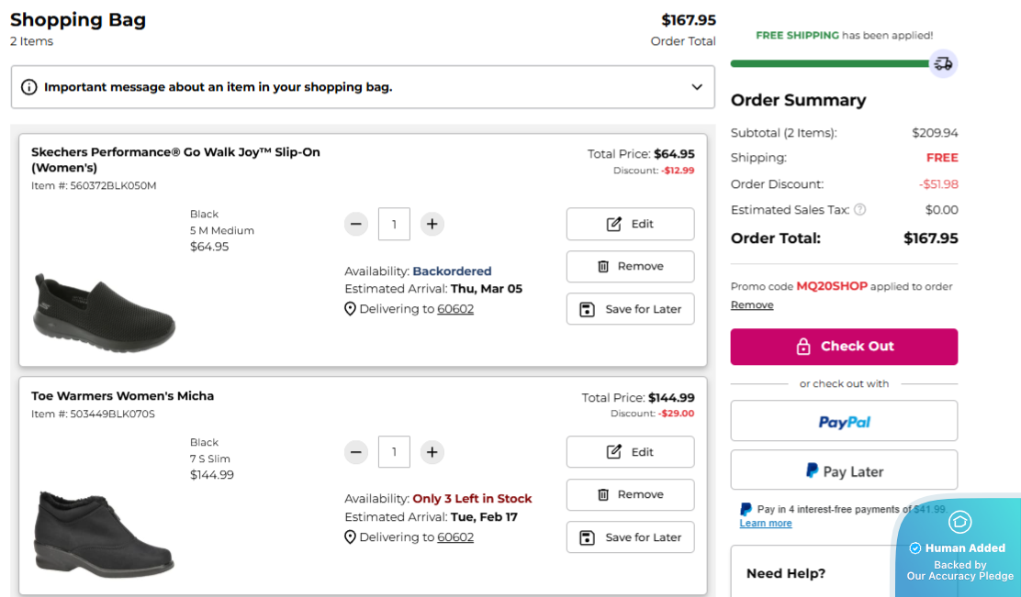This screenshot has width=1021, height=597.
Task: Decrease quantity of Skechers Go Walk Joy
Action: (357, 224)
